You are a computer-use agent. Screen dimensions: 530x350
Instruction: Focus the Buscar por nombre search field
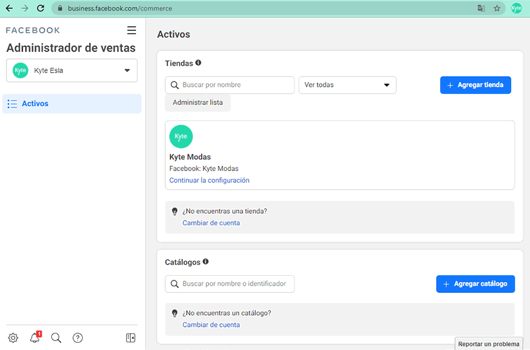point(230,85)
